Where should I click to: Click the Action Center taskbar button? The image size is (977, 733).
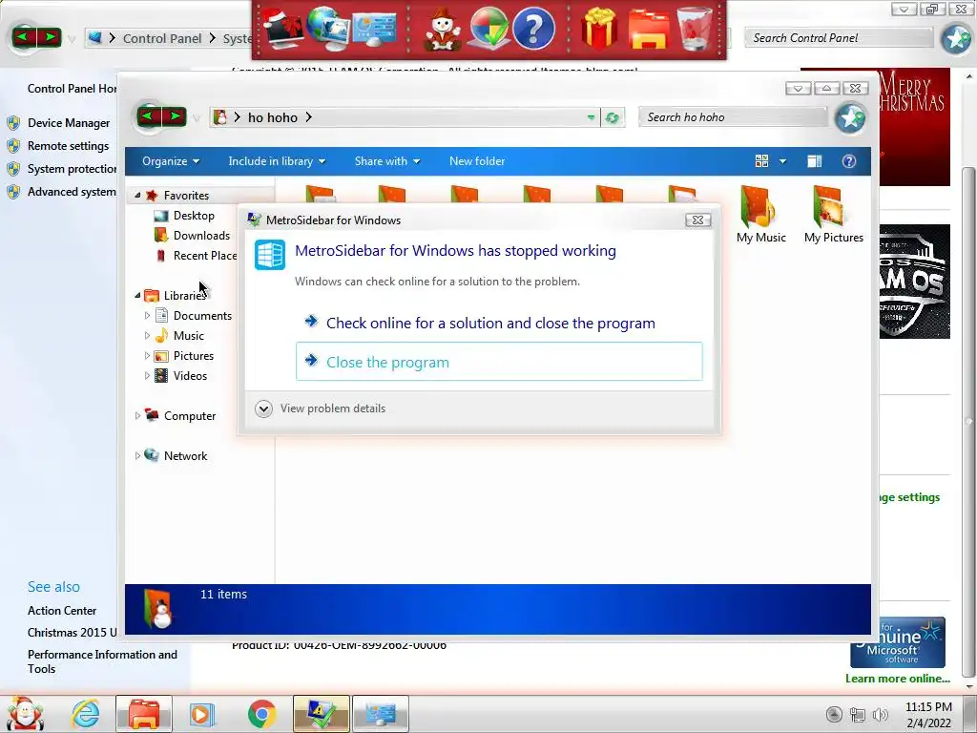(321, 714)
